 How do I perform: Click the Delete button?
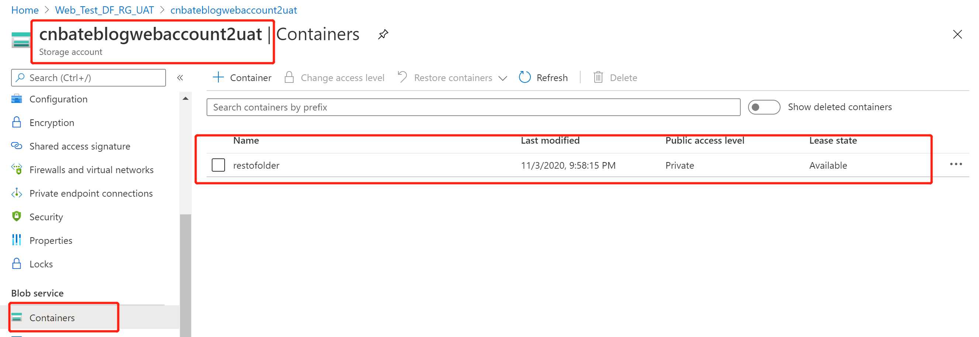click(615, 78)
